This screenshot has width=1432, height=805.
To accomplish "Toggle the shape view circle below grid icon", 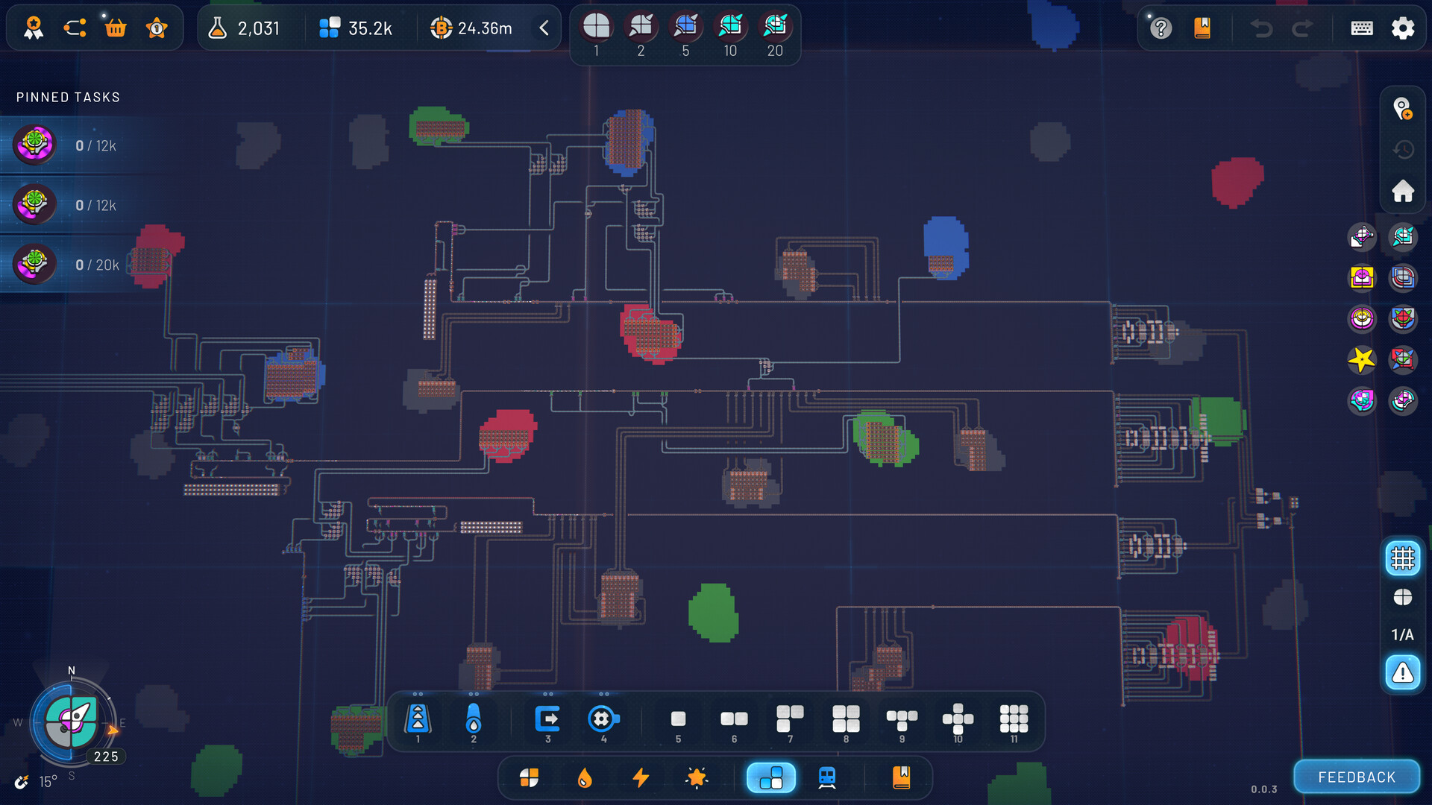I will point(1402,597).
